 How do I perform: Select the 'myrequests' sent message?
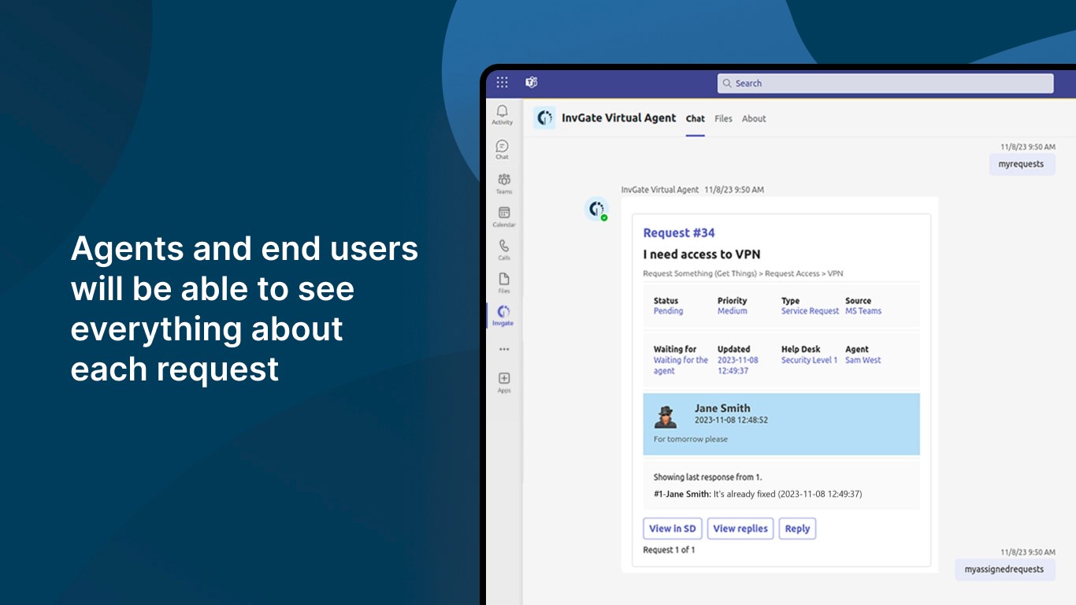[1022, 165]
